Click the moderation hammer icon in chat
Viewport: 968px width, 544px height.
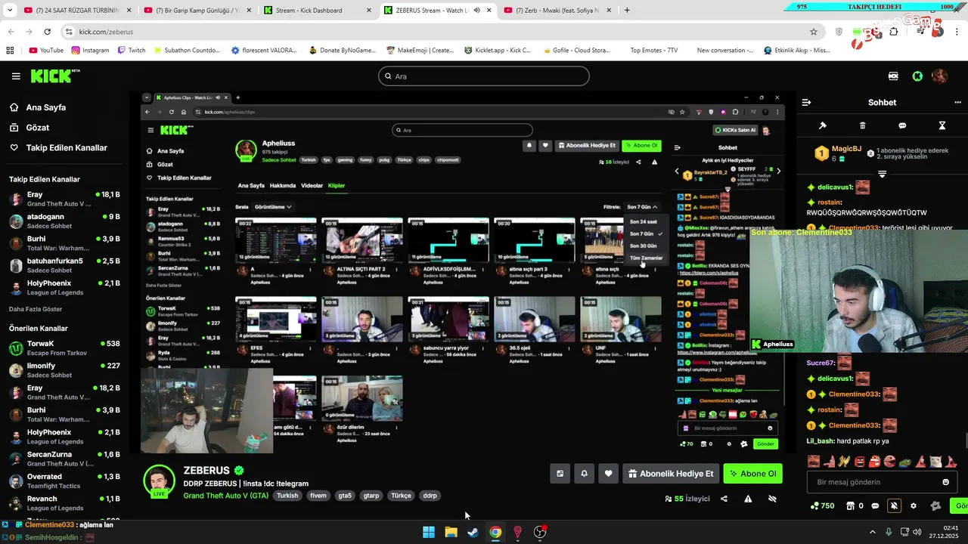click(x=823, y=125)
